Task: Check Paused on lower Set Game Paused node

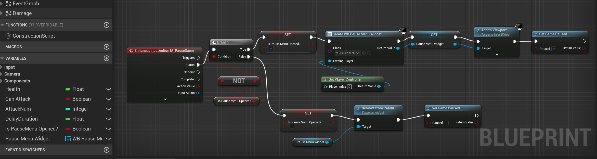Action: [446, 123]
